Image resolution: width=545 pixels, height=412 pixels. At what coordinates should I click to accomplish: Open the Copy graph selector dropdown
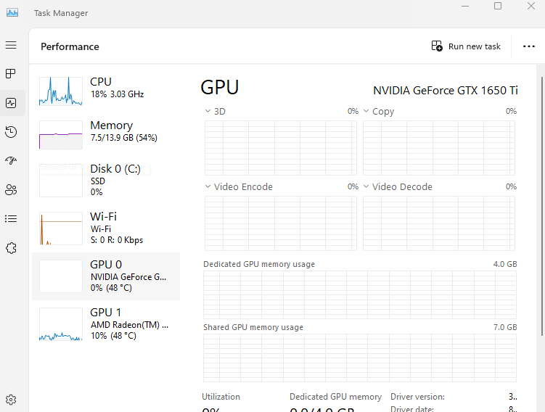coord(366,112)
